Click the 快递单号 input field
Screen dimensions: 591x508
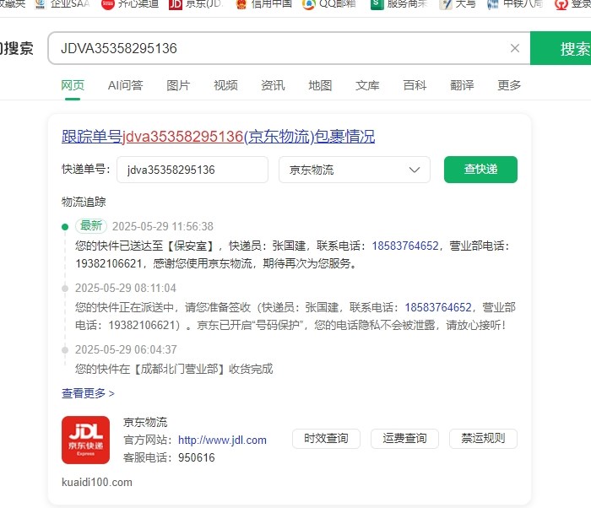192,170
